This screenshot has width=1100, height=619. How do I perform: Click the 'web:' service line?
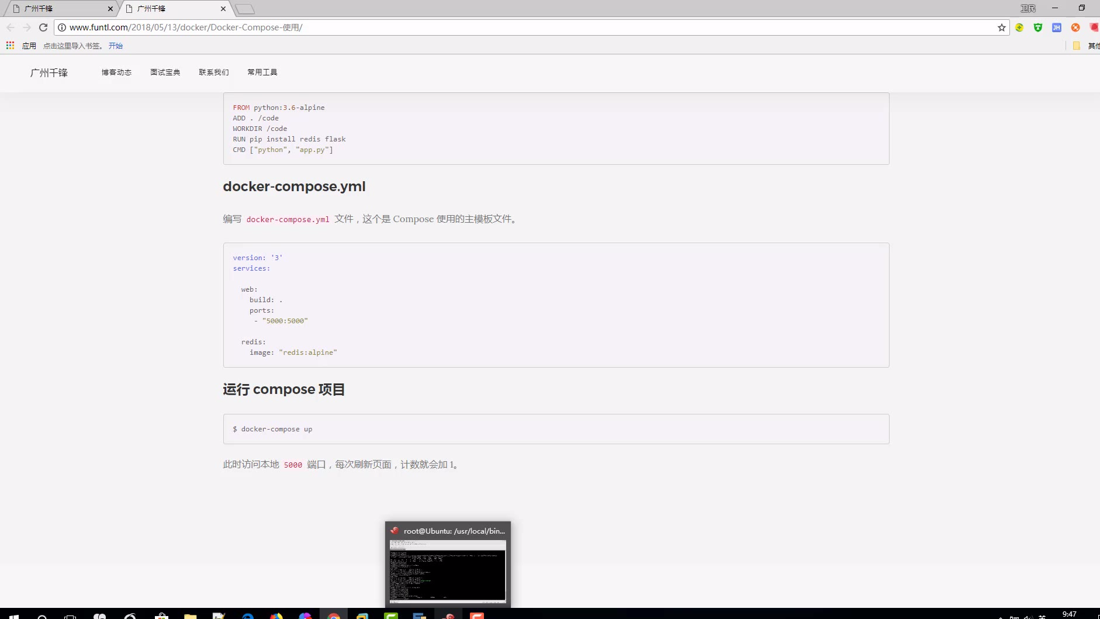(x=249, y=289)
